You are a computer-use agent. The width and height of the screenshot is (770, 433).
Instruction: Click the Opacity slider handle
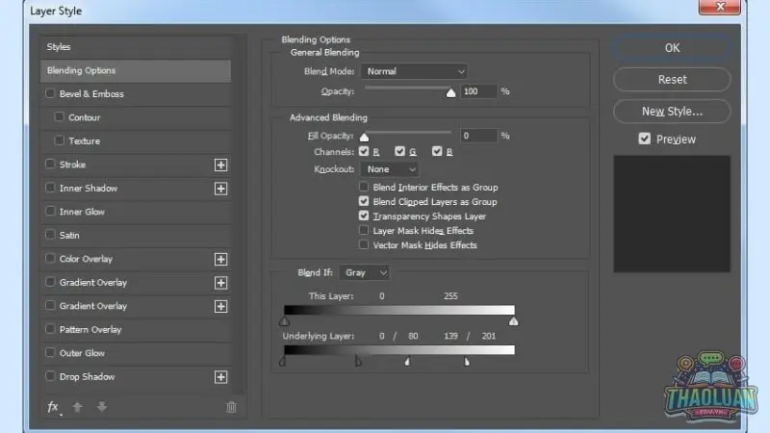[450, 92]
